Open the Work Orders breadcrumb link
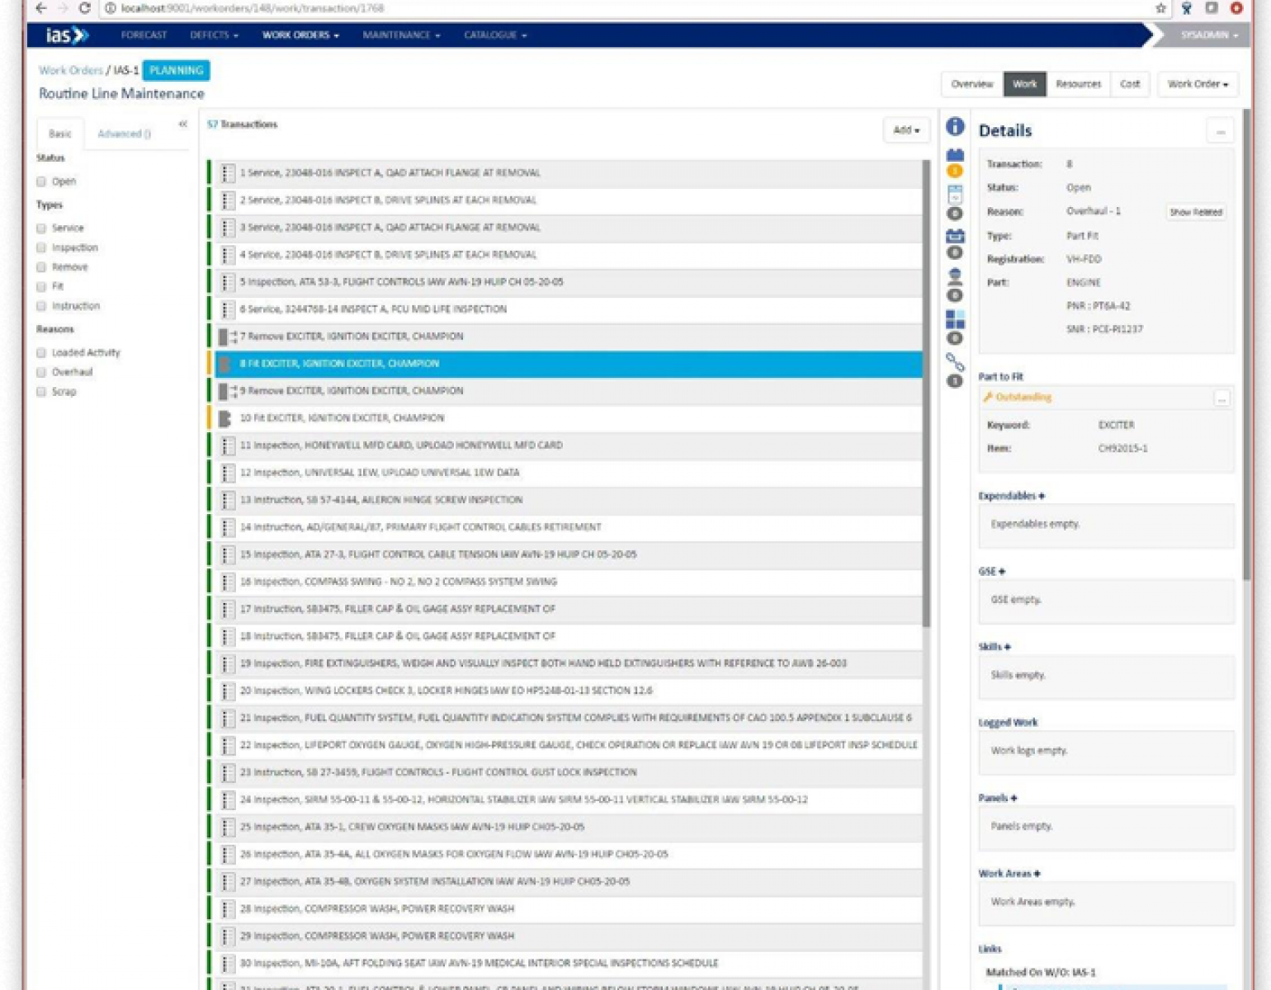The image size is (1271, 990). [70, 70]
